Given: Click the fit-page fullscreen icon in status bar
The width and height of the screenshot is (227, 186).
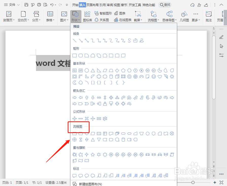Looking at the screenshot, I should [x=221, y=182].
